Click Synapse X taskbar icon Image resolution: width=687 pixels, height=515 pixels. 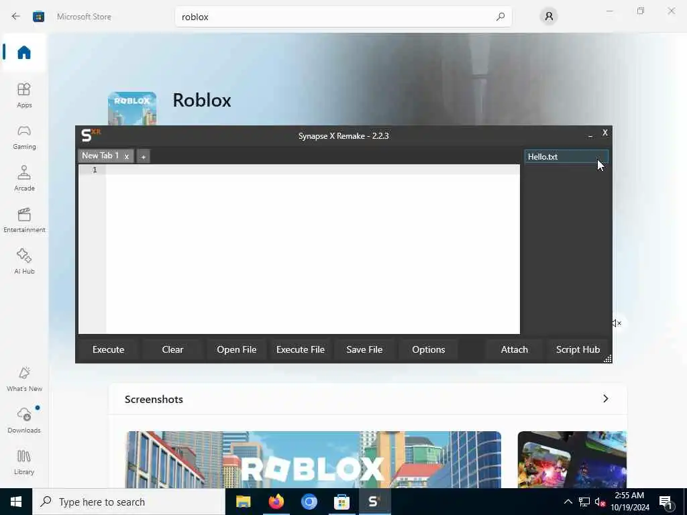(374, 502)
